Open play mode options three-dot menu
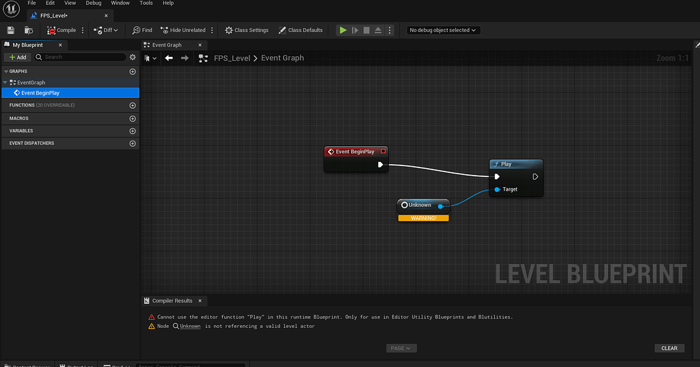Image resolution: width=700 pixels, height=367 pixels. (390, 30)
